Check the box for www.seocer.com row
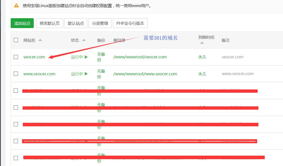Viewport: 283px width, 166px height. [x=16, y=74]
